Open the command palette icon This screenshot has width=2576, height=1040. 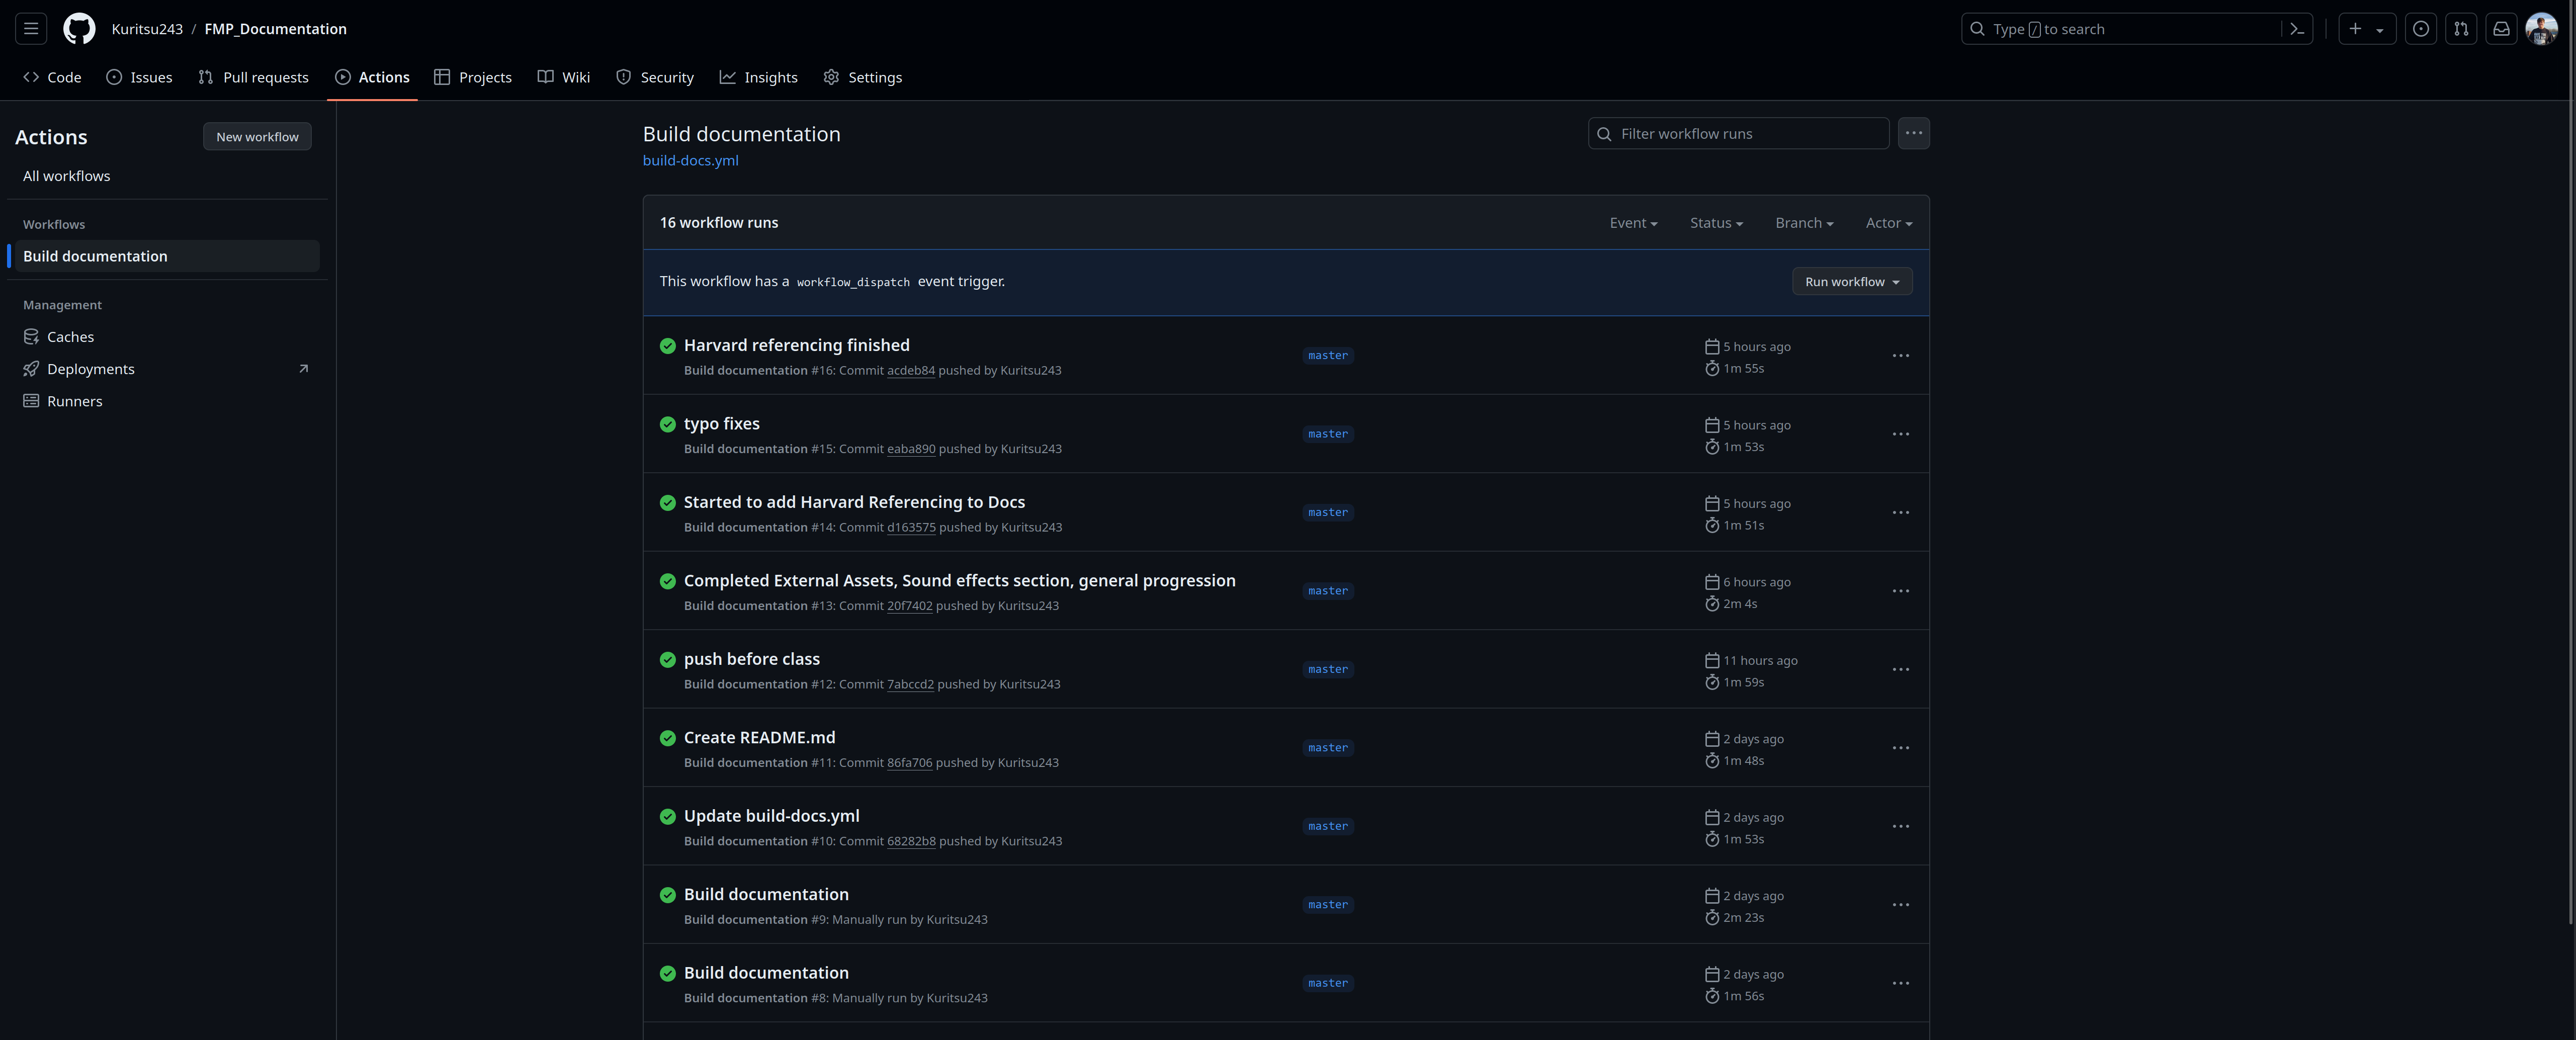[2297, 29]
